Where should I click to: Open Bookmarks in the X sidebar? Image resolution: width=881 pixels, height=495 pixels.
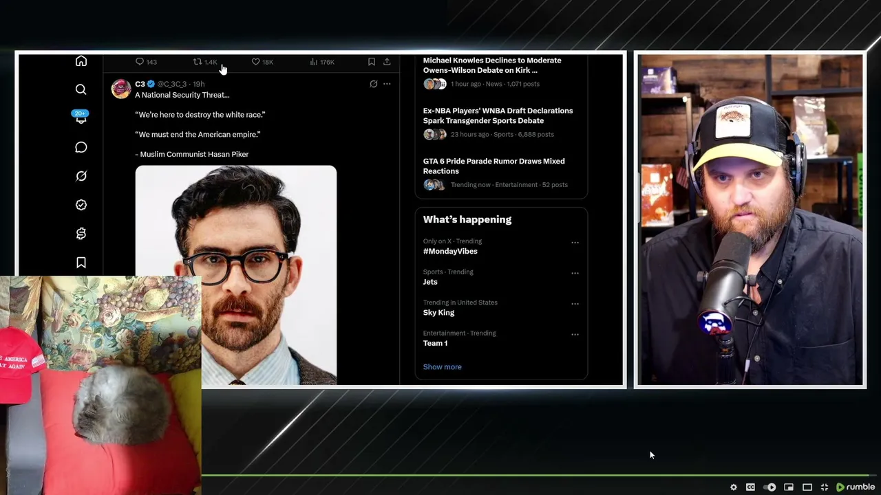[81, 263]
